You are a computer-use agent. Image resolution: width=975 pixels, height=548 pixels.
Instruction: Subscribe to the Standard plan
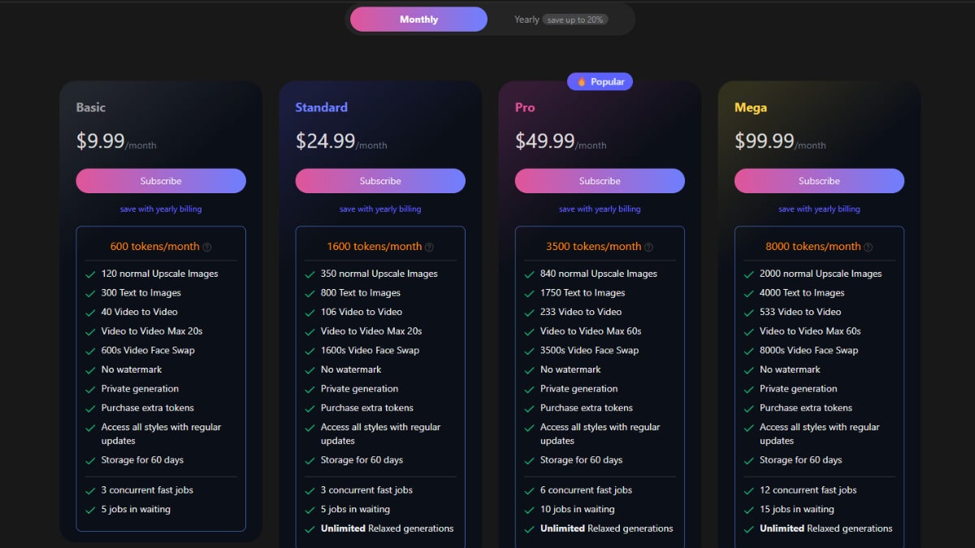[380, 181]
